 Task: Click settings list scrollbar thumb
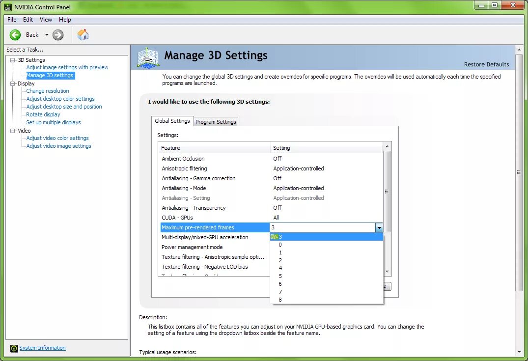[387, 191]
